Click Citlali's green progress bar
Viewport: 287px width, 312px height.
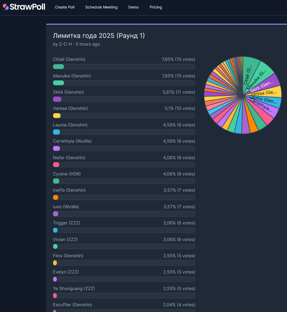58,67
